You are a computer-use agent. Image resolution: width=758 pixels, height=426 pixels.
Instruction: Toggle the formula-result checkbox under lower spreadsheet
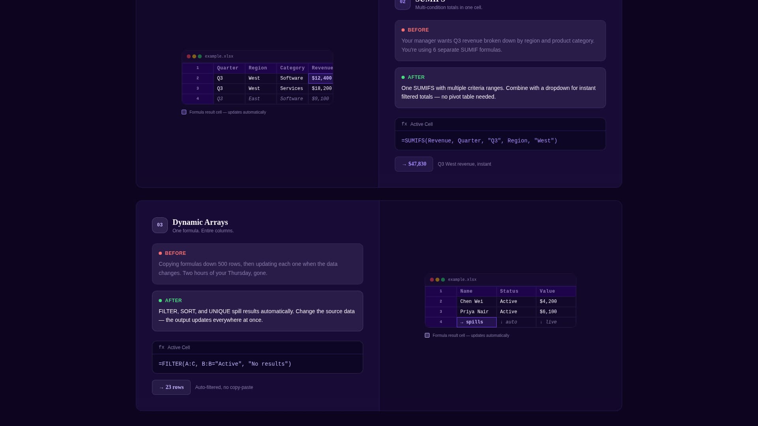click(427, 335)
